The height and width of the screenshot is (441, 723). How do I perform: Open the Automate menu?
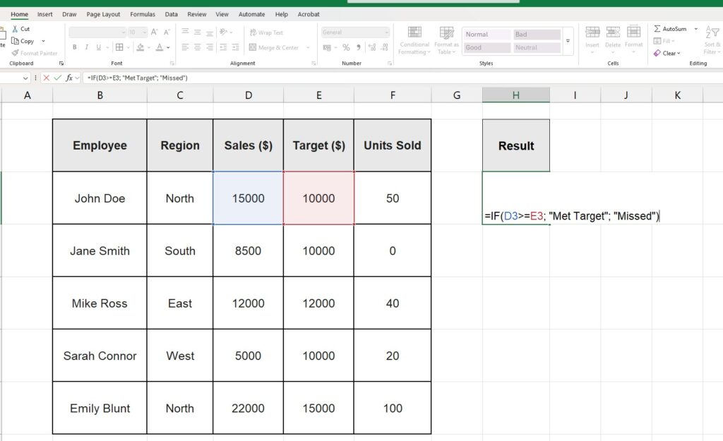251,13
